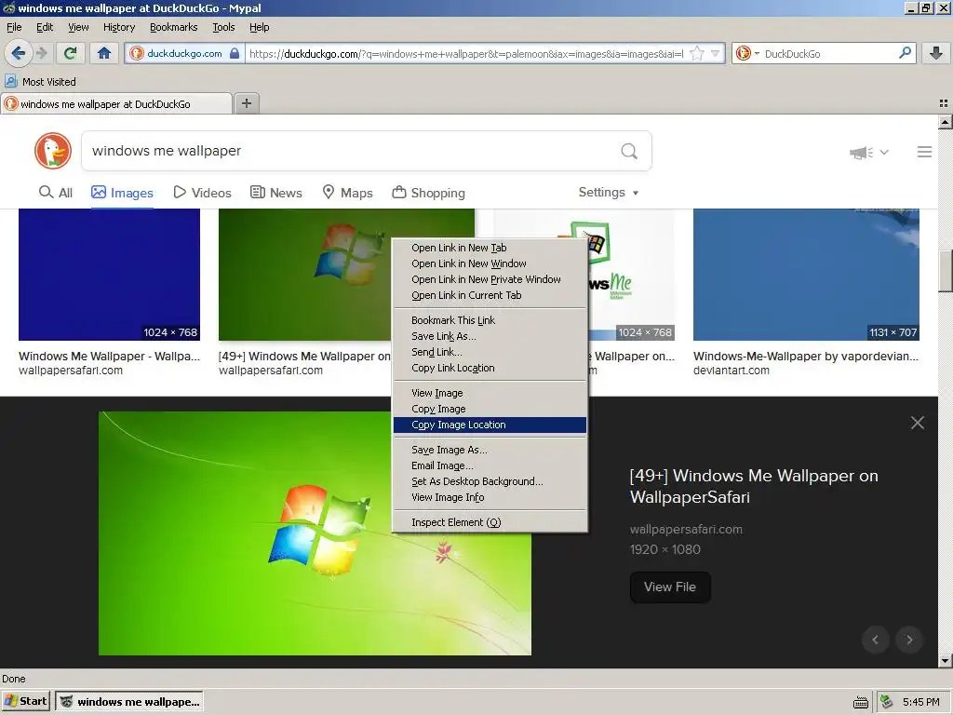Viewport: 953px width, 715px height.
Task: Click the tab groups grid icon
Action: point(944,103)
